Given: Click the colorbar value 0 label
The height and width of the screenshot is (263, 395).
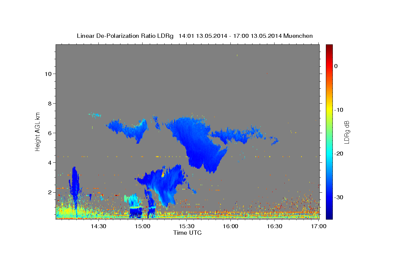Looking at the screenshot, I should click(x=336, y=66).
